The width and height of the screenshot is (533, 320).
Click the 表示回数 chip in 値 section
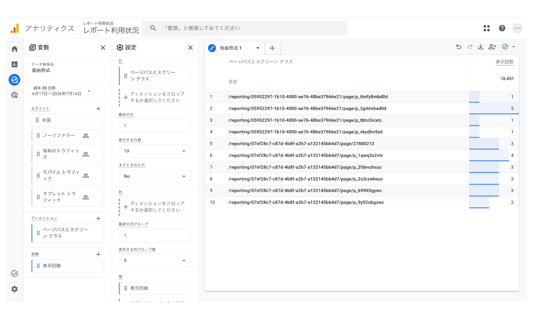[x=155, y=288]
